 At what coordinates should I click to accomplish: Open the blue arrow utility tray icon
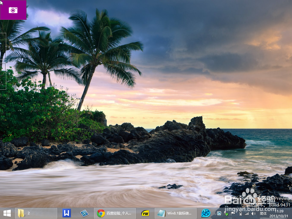219,213
